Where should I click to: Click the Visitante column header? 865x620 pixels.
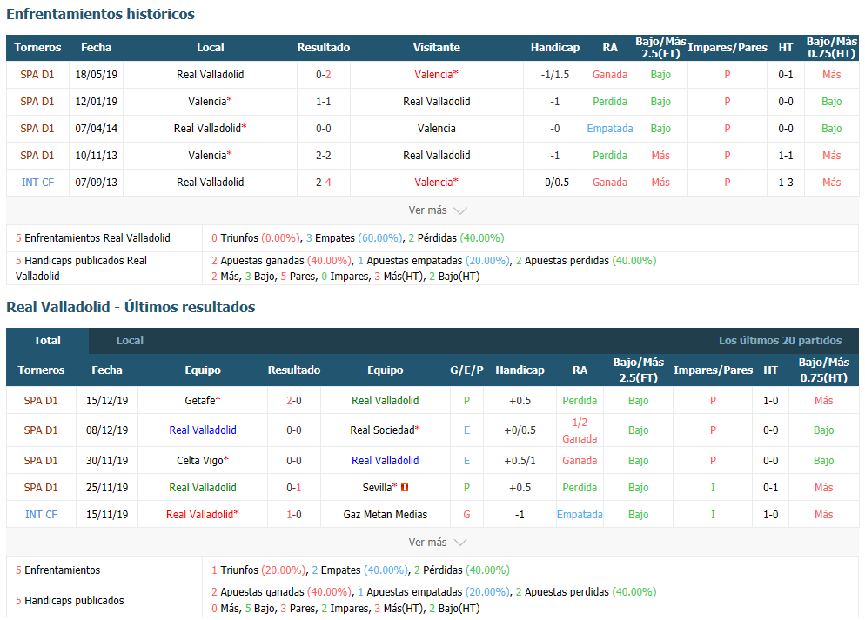point(436,48)
